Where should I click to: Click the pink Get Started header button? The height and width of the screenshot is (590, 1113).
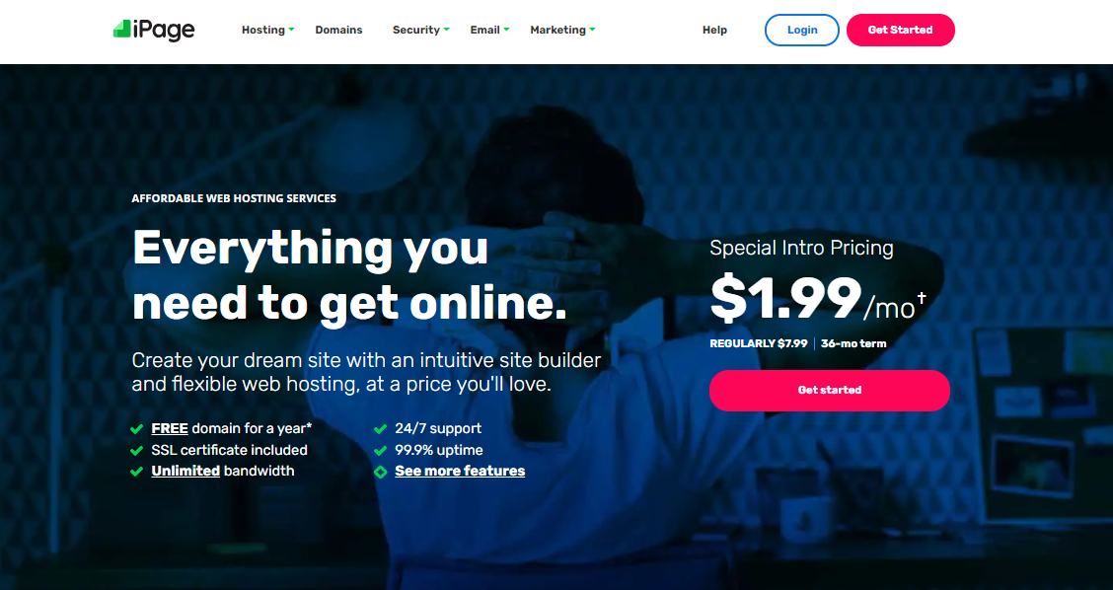[x=901, y=30]
